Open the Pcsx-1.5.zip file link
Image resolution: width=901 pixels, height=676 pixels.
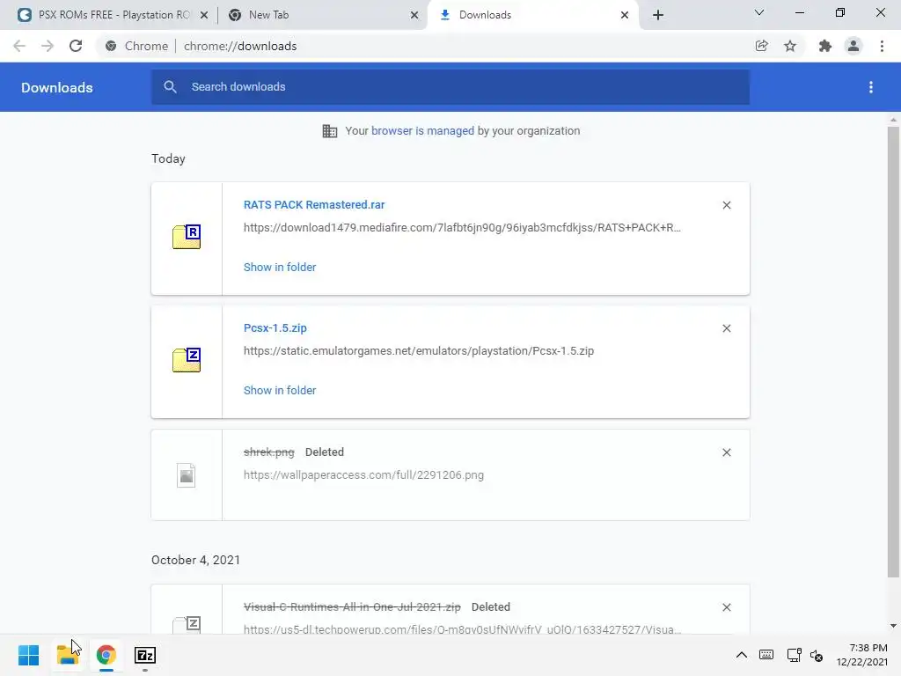click(x=275, y=327)
